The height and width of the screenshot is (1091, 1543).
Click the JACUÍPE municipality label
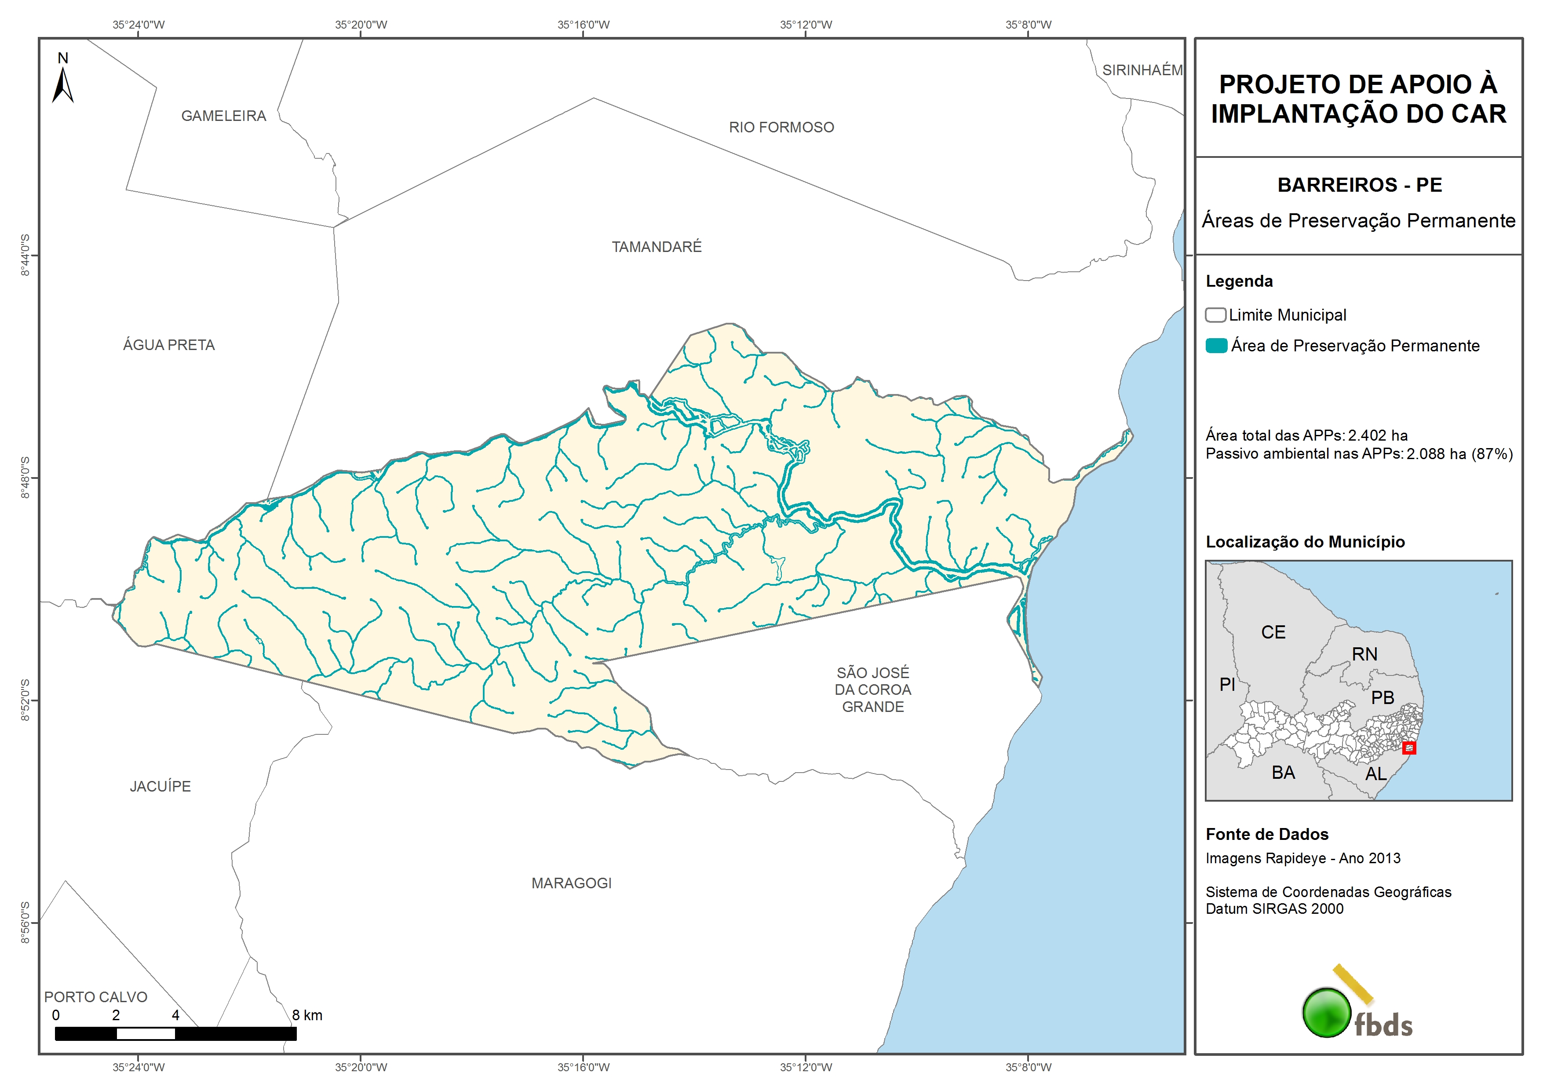160,786
